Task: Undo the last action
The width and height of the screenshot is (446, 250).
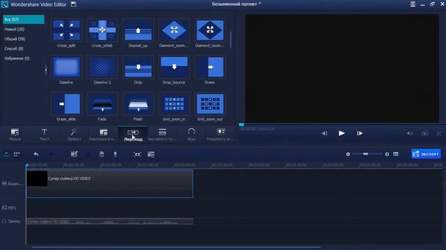Action: [36, 154]
